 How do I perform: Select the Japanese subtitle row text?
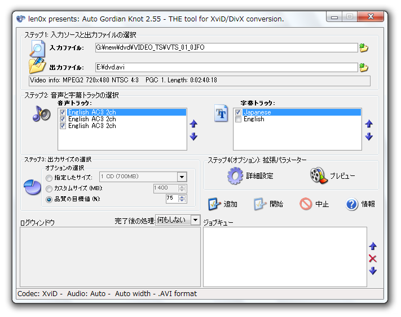click(x=257, y=112)
